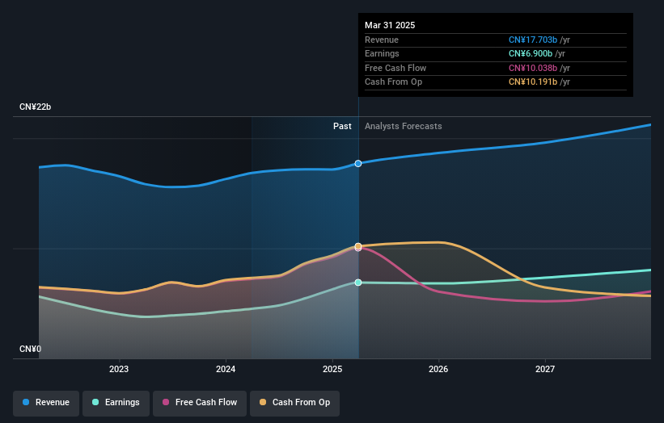
Task: Click the Past label on chart
Action: [x=342, y=126]
